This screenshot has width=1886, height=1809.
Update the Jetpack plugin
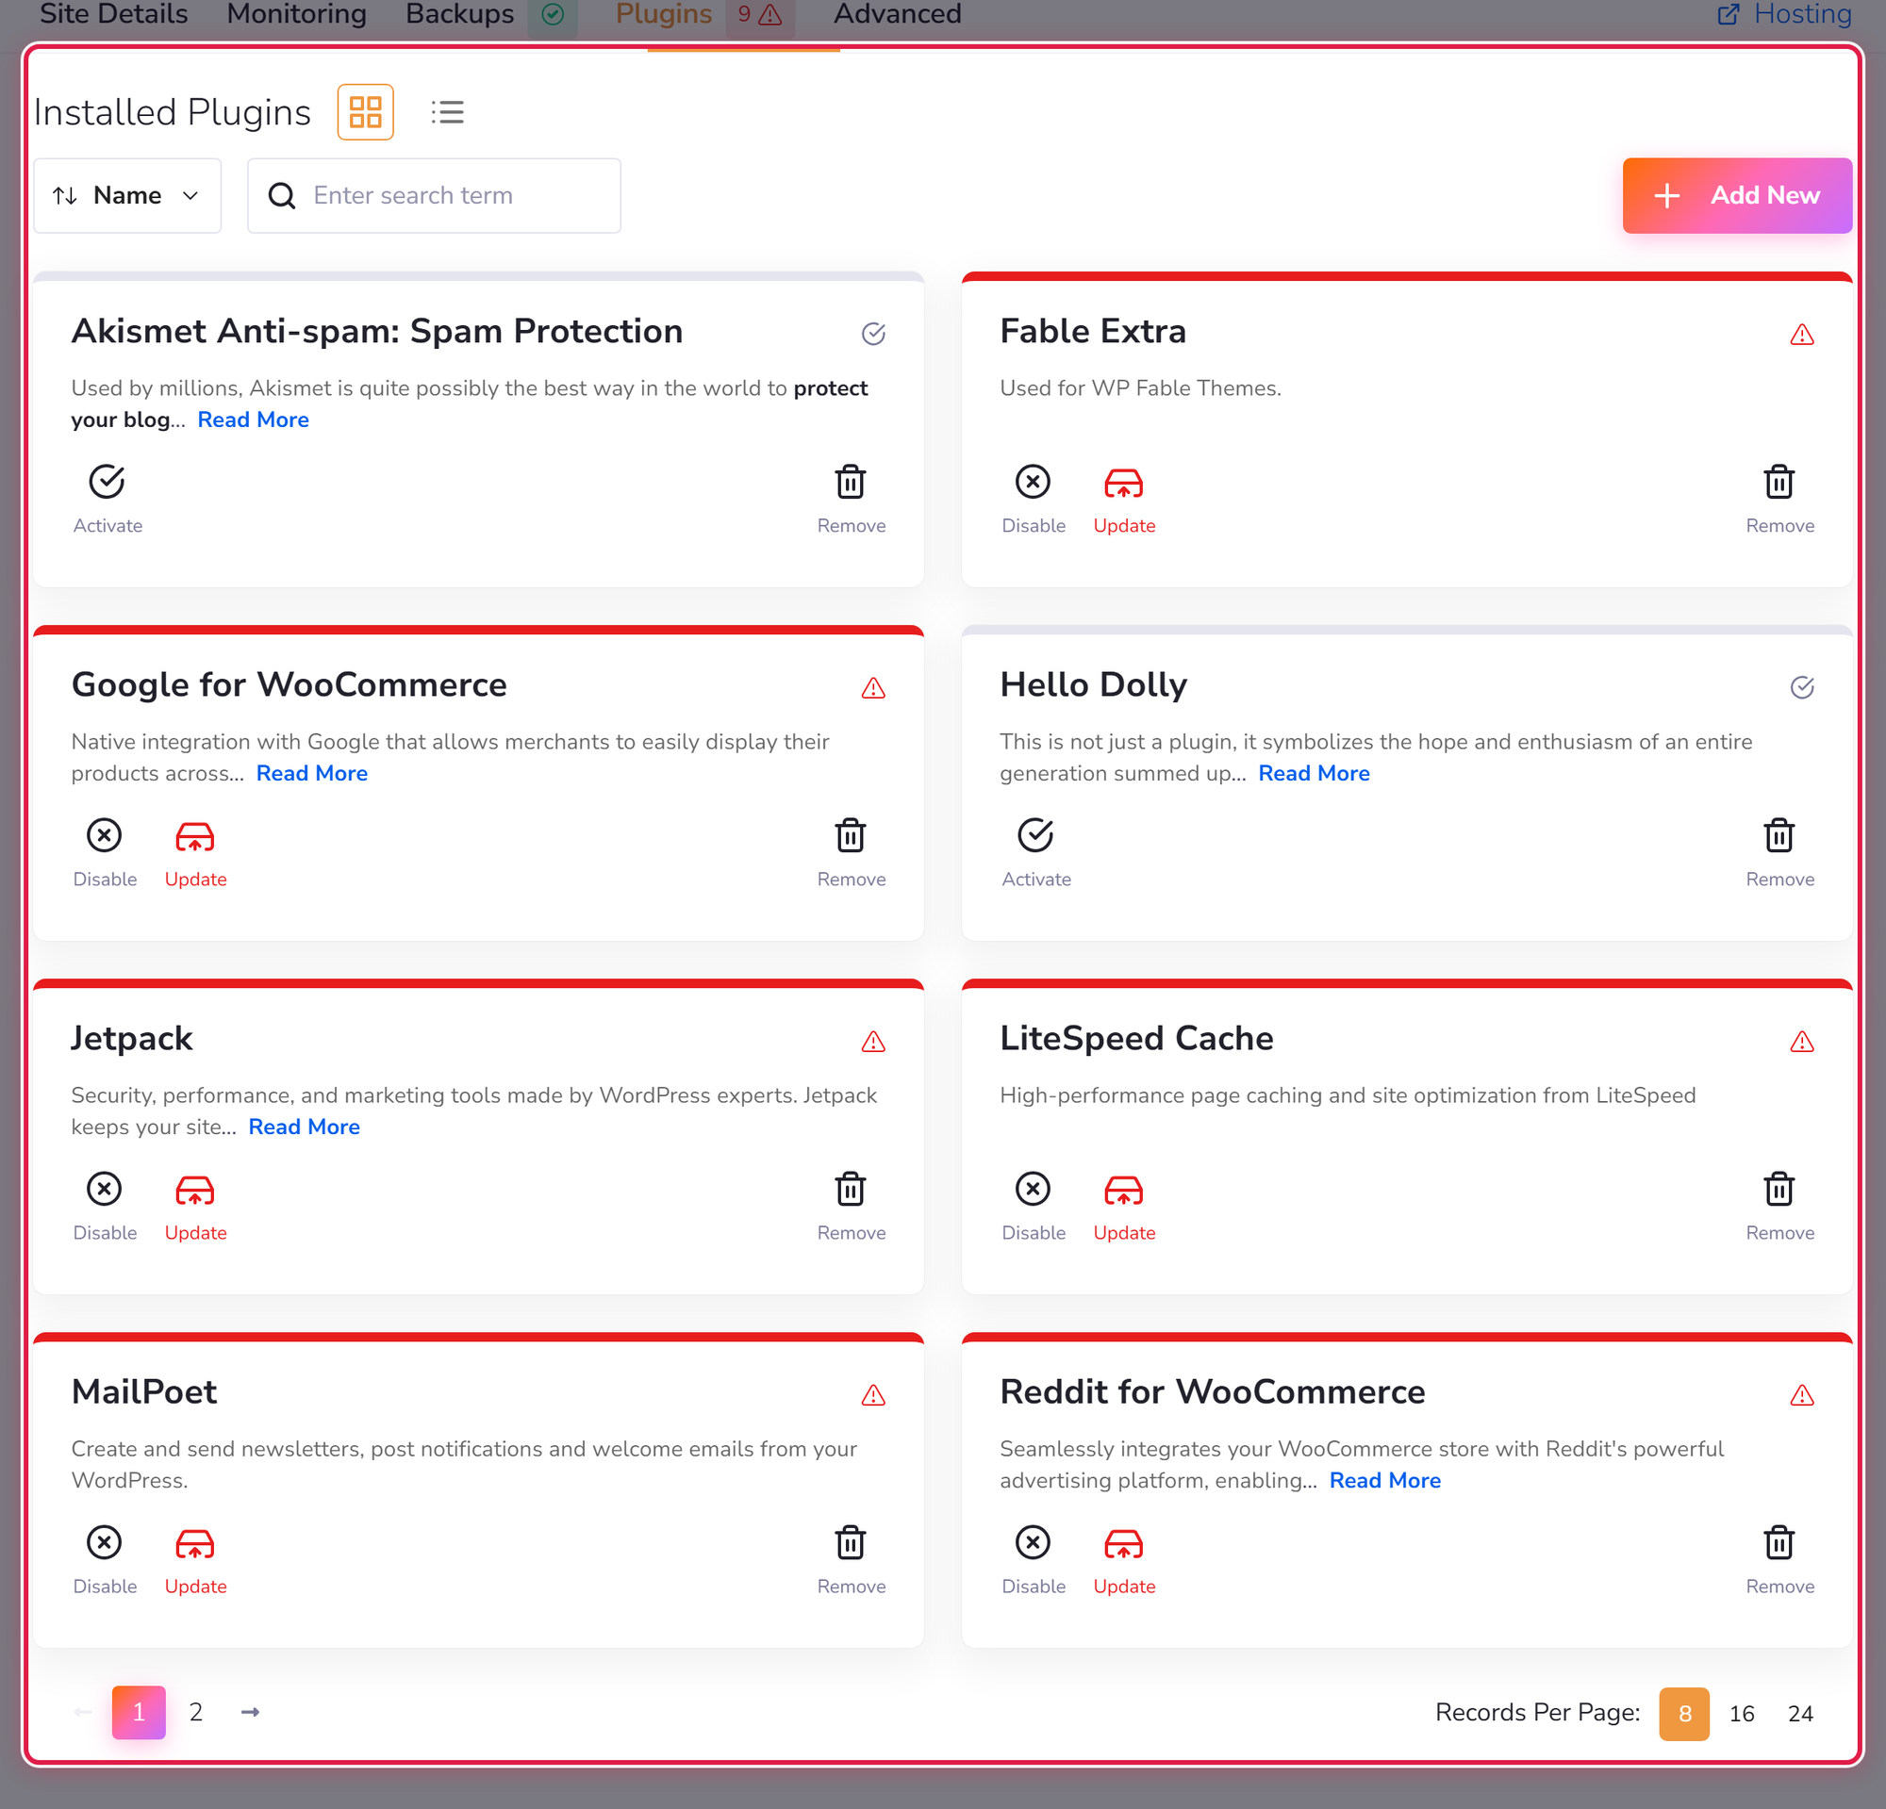[195, 1206]
